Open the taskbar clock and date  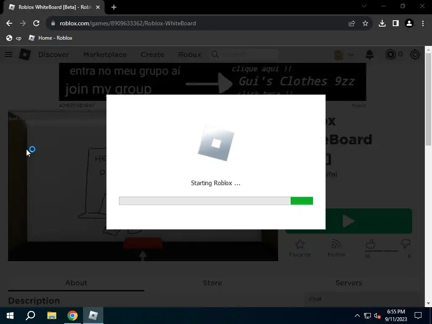point(396,316)
